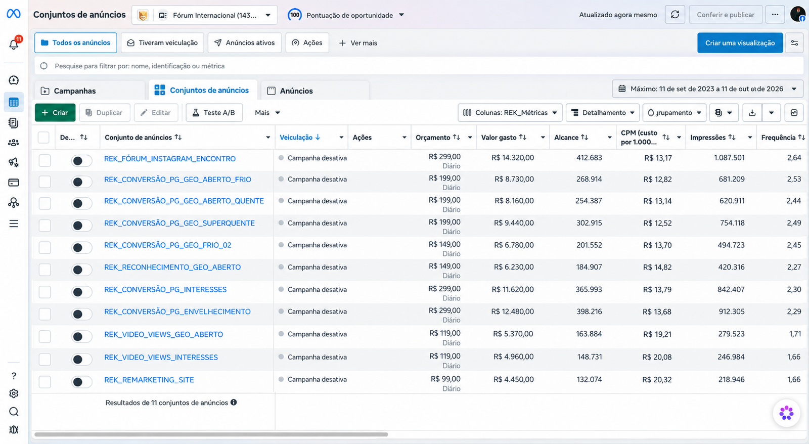Click the search filter input field
This screenshot has height=444, width=809.
coord(419,66)
